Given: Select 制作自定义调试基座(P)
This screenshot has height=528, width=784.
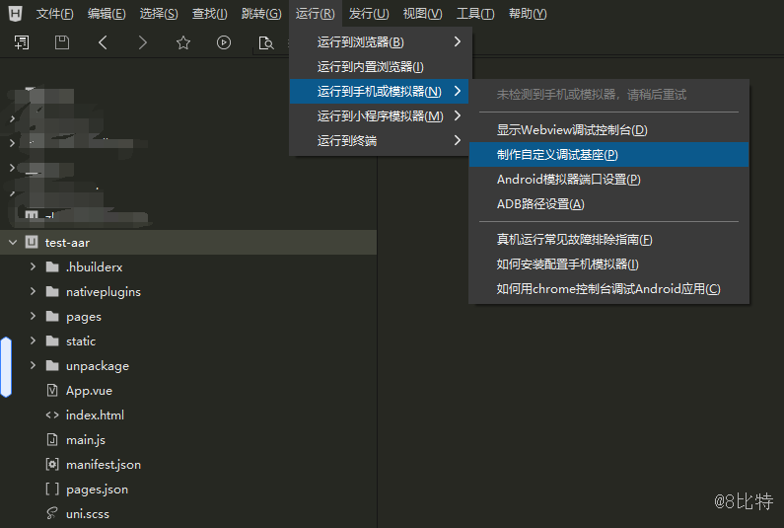Looking at the screenshot, I should point(608,155).
